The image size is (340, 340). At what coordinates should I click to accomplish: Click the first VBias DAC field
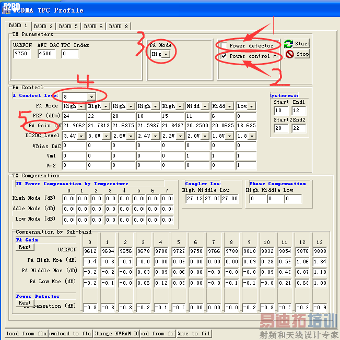74,145
